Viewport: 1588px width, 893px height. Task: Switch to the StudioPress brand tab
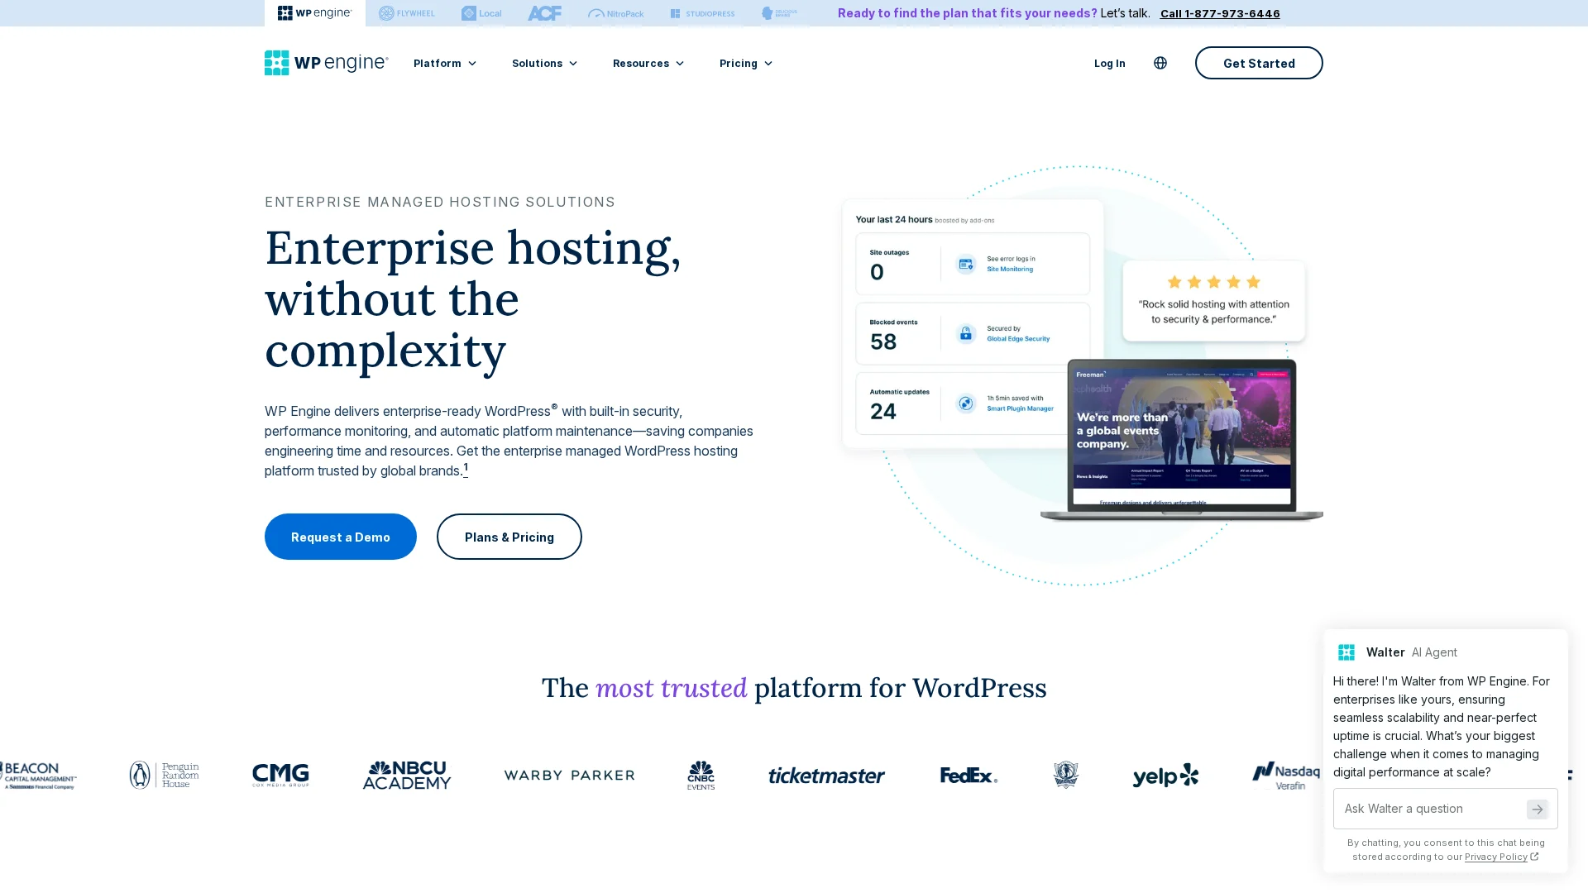702,13
